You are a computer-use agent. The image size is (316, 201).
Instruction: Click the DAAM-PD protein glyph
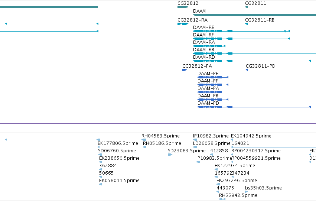(x=254, y=107)
